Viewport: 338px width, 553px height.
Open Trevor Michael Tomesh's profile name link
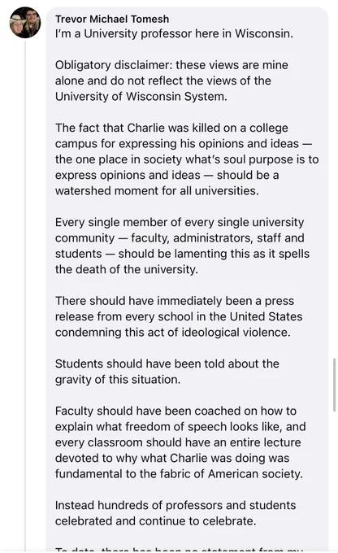tap(112, 19)
